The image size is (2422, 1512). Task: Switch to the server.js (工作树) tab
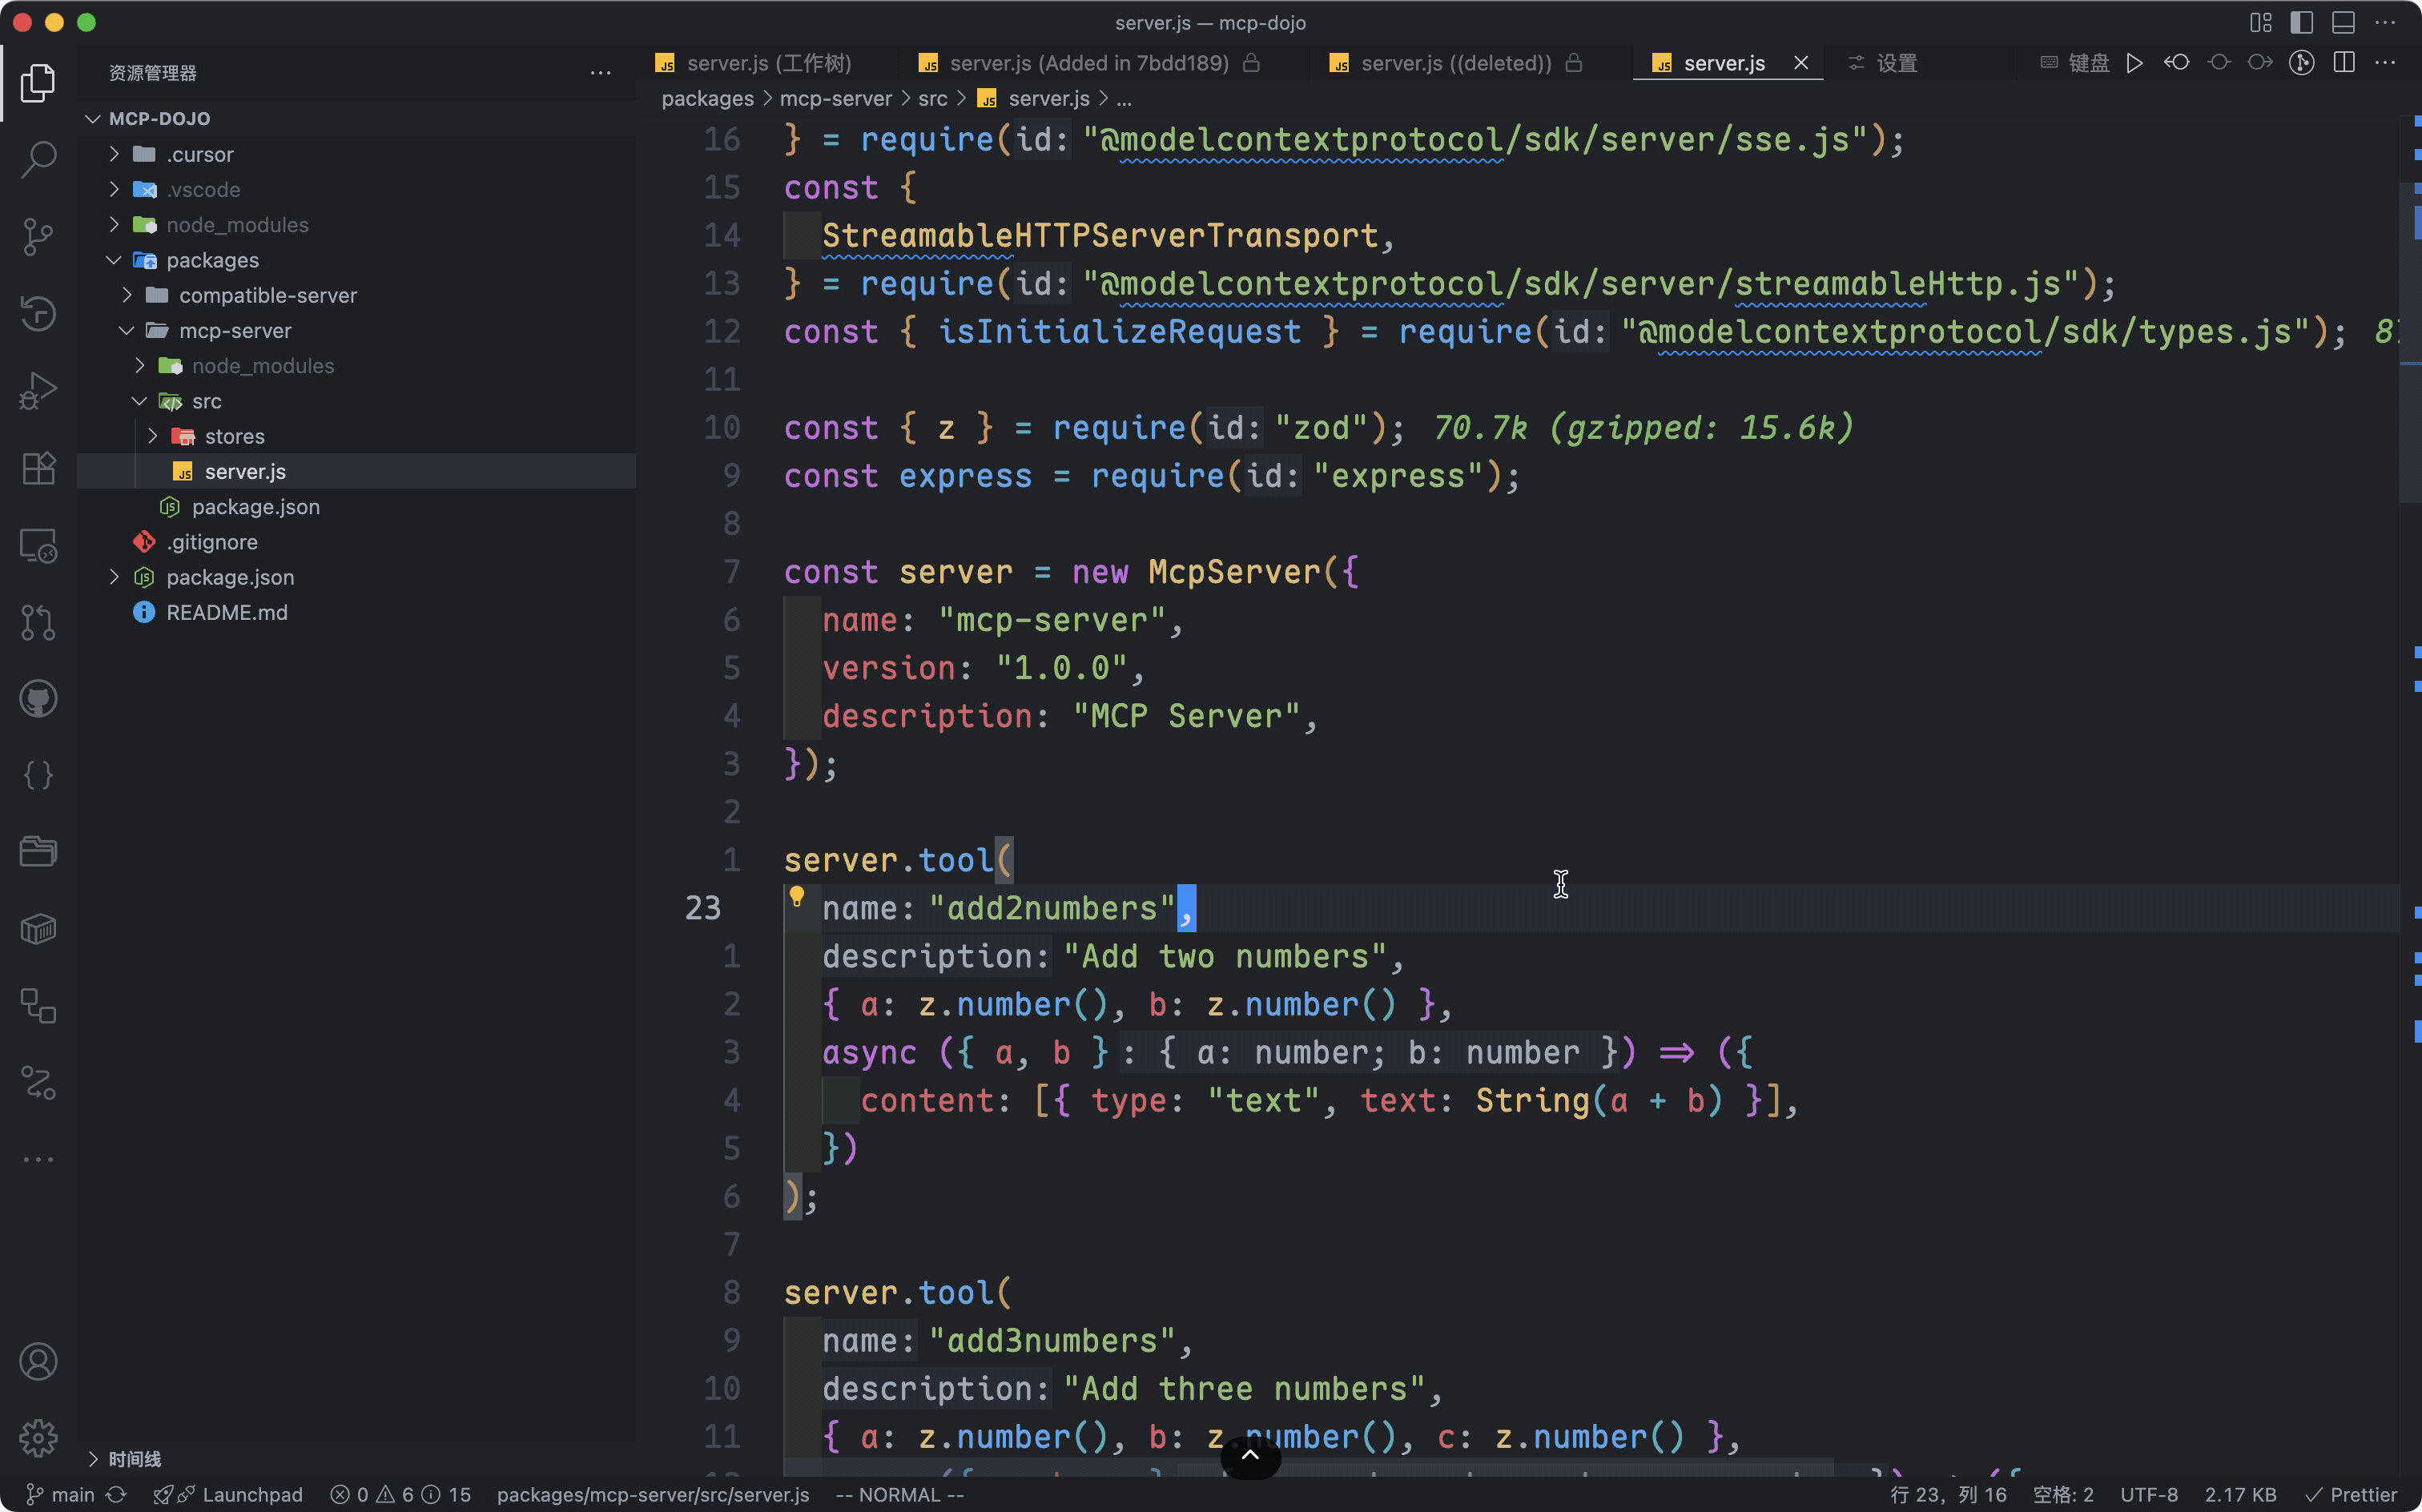767,63
